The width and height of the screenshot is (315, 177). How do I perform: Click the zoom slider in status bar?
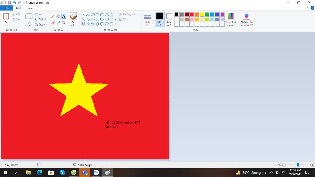[298, 165]
